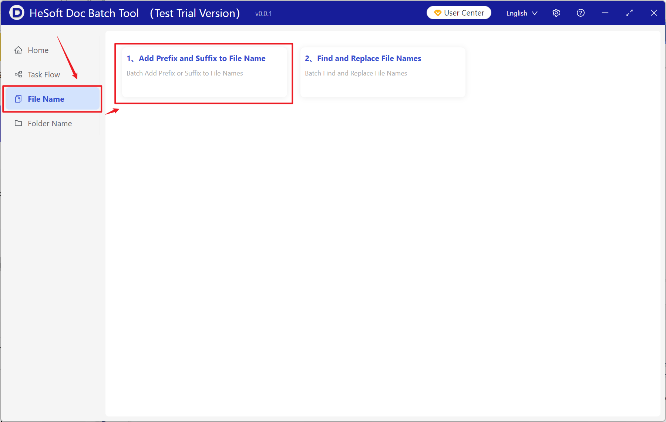The image size is (666, 422).
Task: Click the Task Flow diagram icon
Action: 18,74
